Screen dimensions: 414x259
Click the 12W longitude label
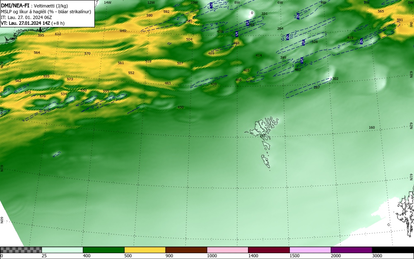point(151,2)
